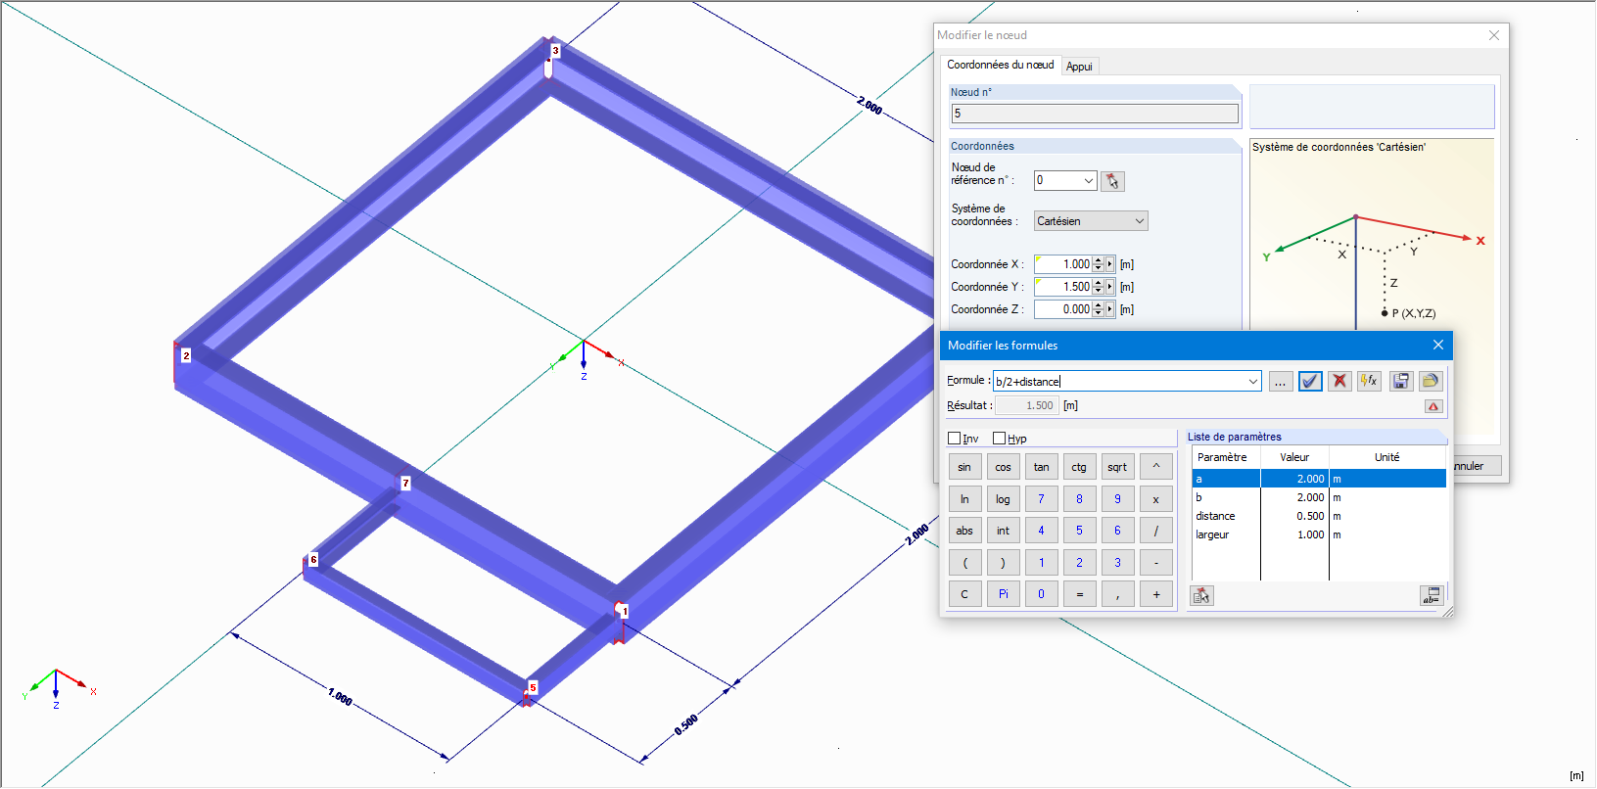
Task: Open saved formulas with the folder icon
Action: [1431, 382]
